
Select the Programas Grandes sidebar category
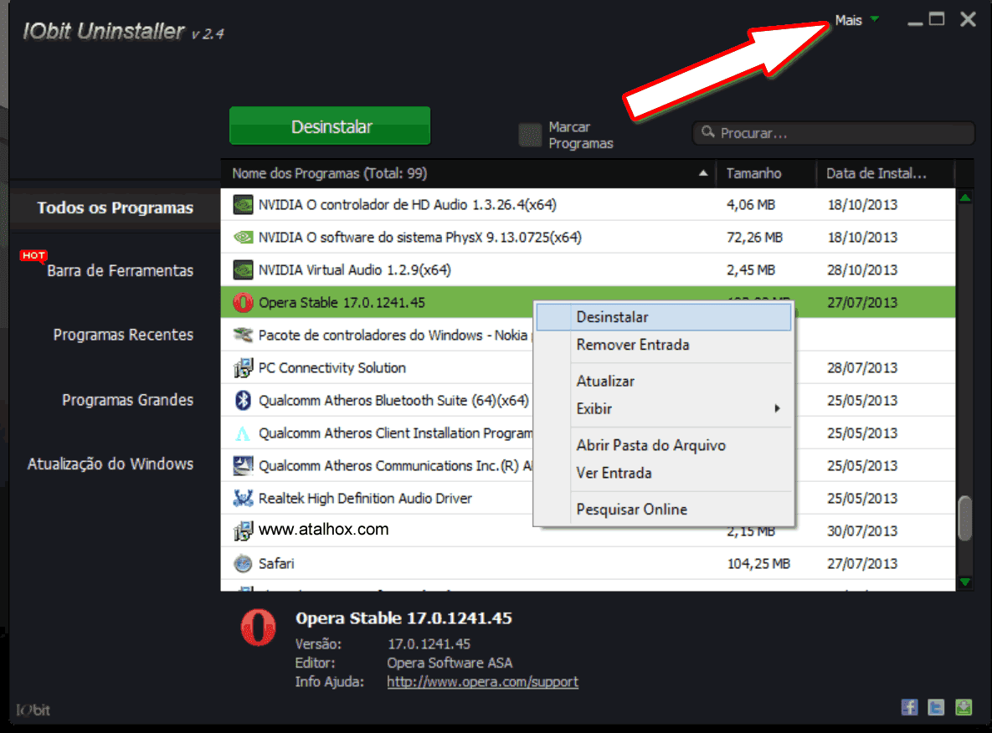pos(127,400)
